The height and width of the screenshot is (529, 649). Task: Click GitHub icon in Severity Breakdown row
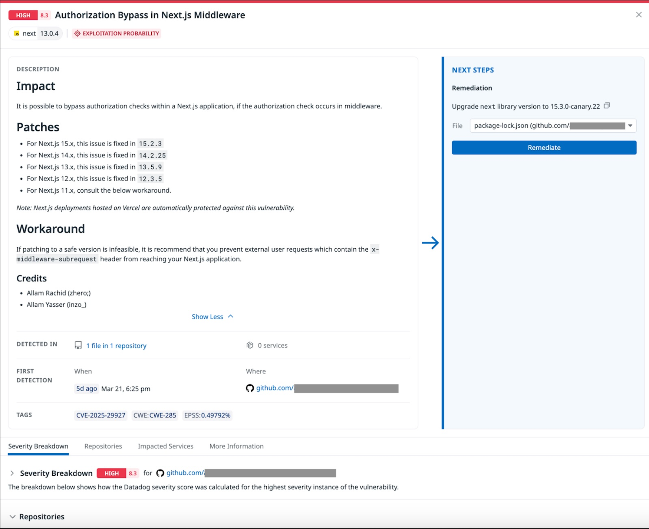coord(160,473)
